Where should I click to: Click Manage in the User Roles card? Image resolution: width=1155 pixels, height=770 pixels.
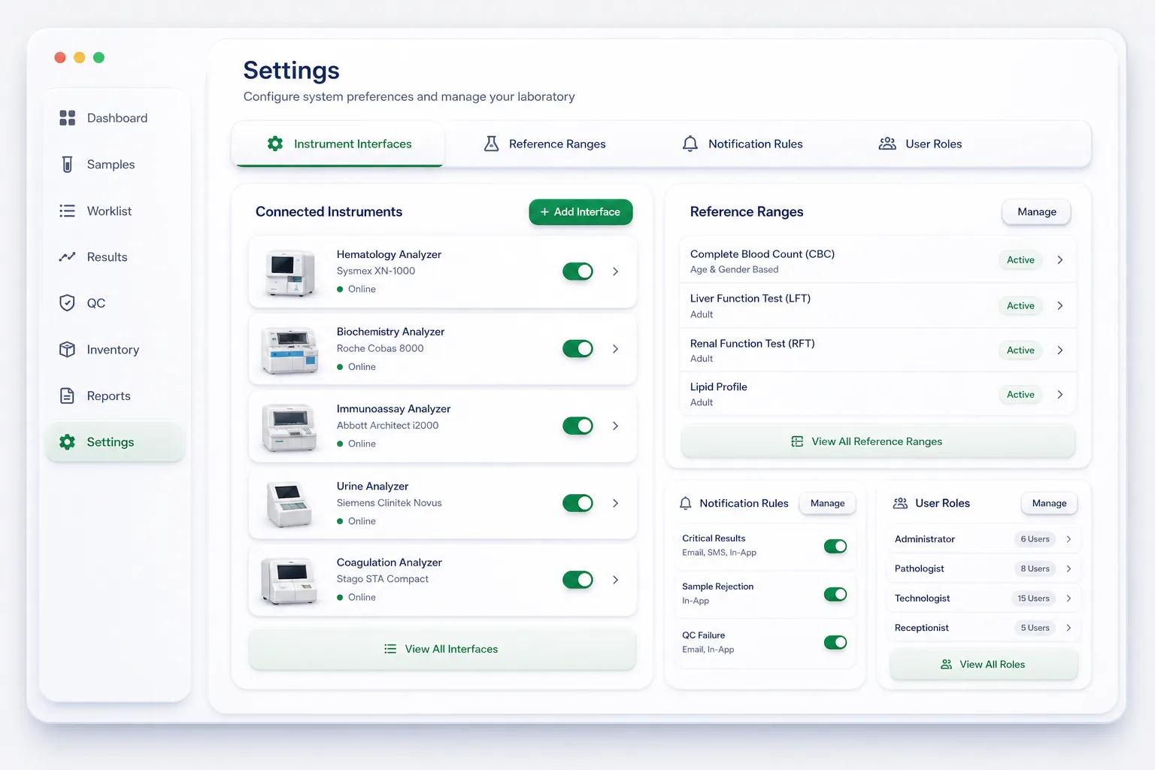click(1049, 503)
